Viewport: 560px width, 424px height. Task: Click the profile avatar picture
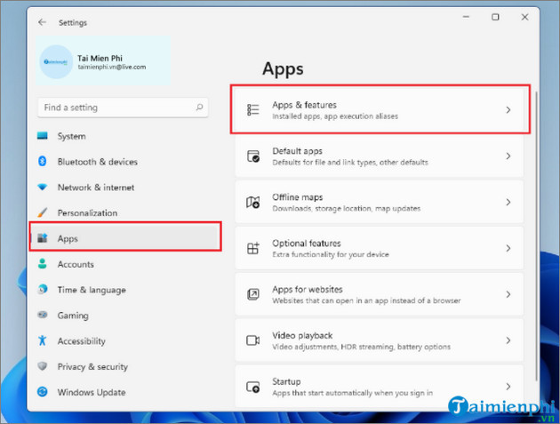(x=56, y=62)
